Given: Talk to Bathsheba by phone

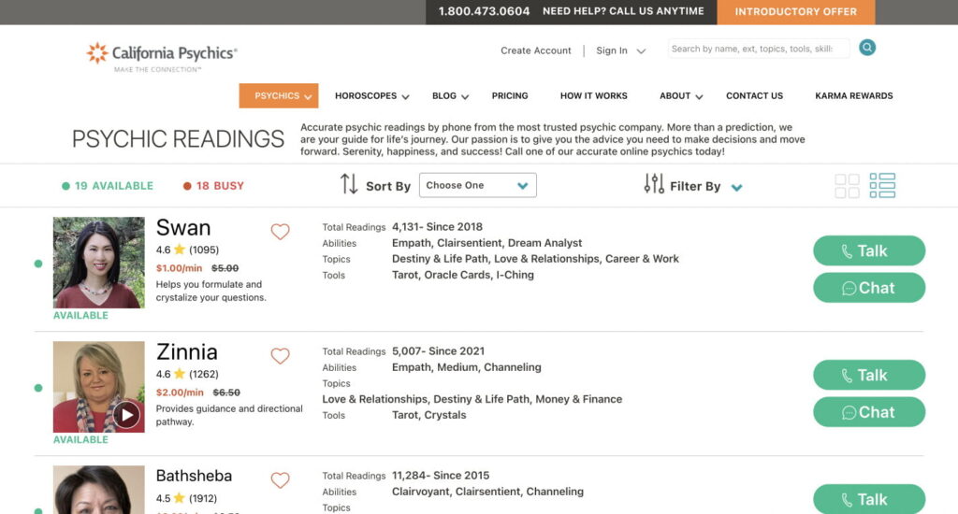Looking at the screenshot, I should tap(869, 499).
